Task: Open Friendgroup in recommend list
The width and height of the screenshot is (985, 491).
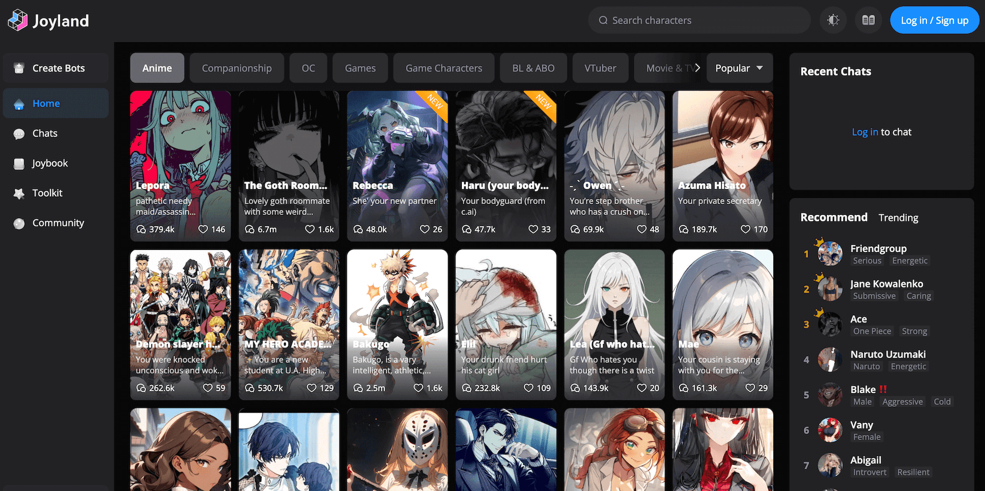Action: (x=882, y=254)
